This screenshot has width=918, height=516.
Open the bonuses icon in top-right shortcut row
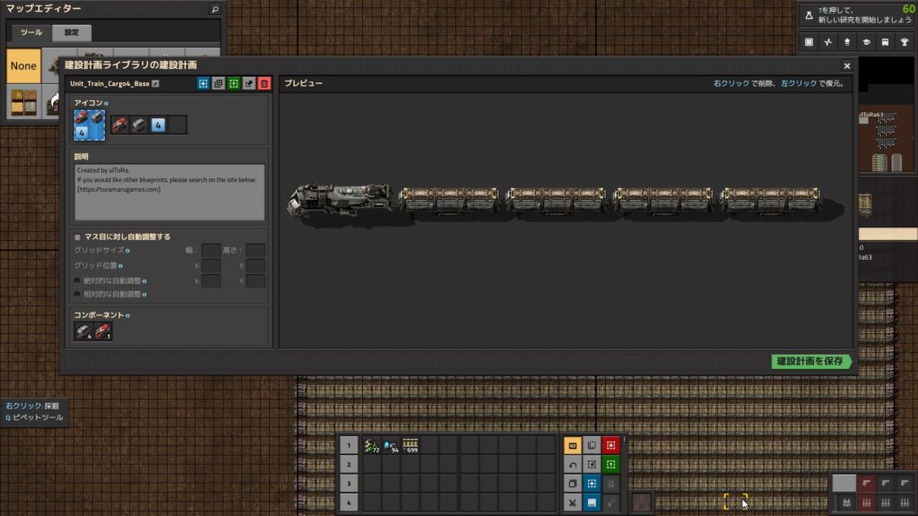point(847,42)
